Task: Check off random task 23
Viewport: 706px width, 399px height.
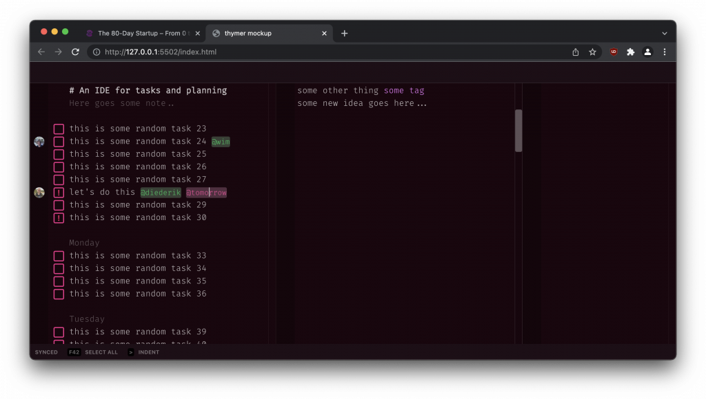Action: point(59,129)
